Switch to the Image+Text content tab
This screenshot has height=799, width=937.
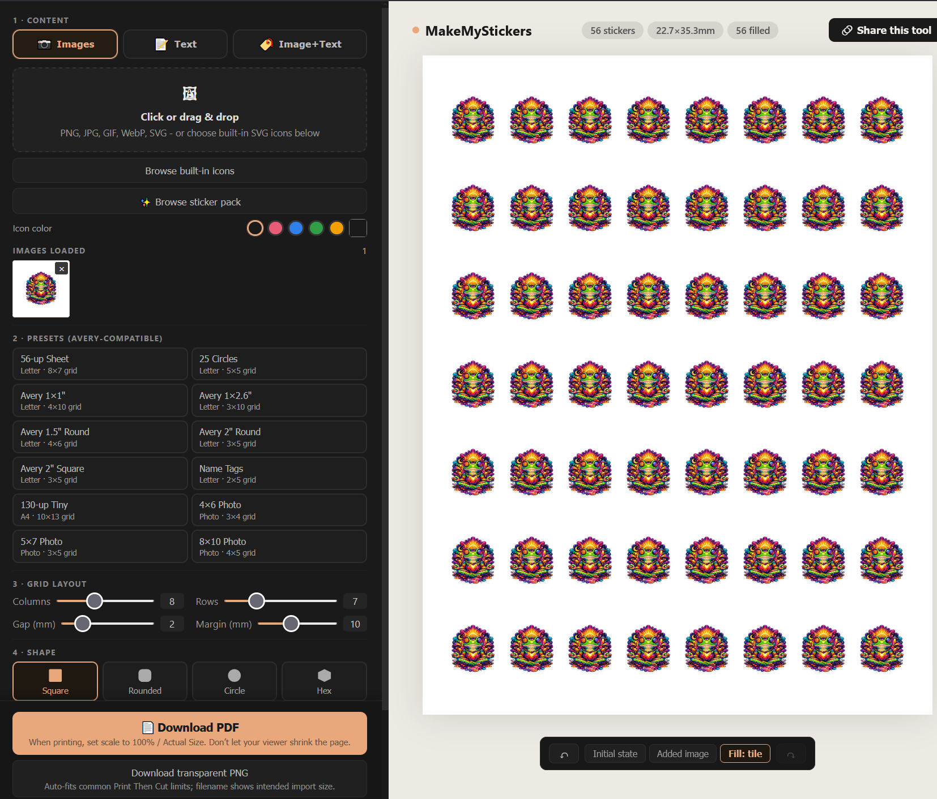(x=300, y=44)
